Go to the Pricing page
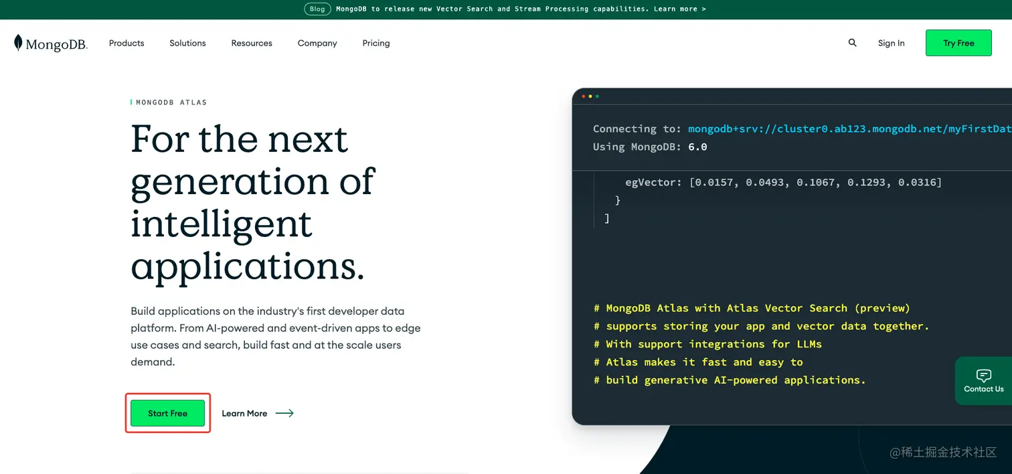Image resolution: width=1012 pixels, height=474 pixels. pos(376,43)
